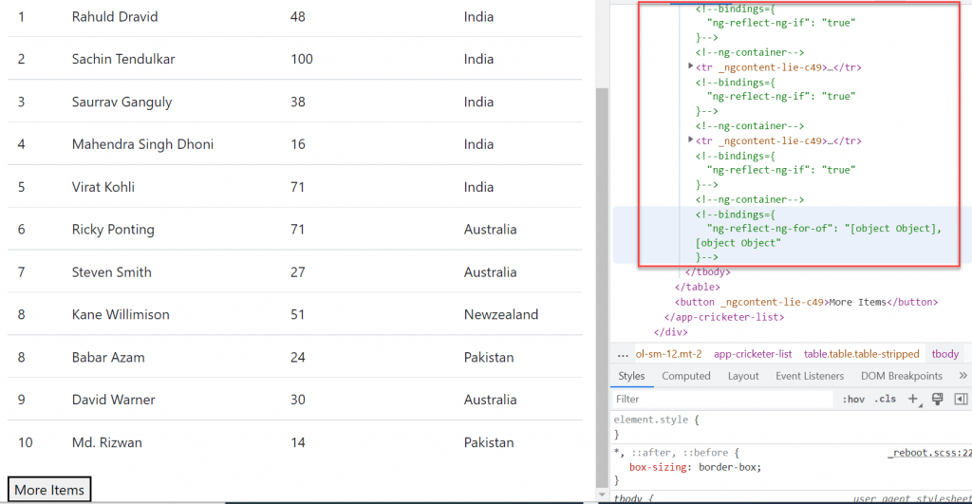The image size is (972, 504).
Task: Select the tbody breadcrumb item
Action: pos(944,354)
